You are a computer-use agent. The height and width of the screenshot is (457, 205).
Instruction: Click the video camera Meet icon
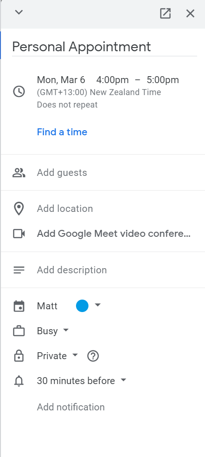tap(19, 234)
